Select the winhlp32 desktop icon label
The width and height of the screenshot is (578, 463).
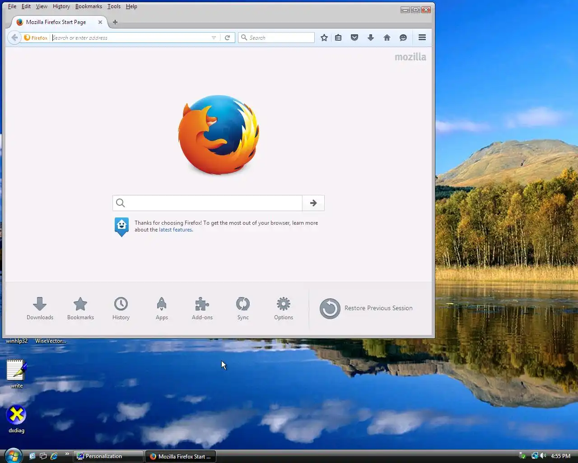coord(17,341)
